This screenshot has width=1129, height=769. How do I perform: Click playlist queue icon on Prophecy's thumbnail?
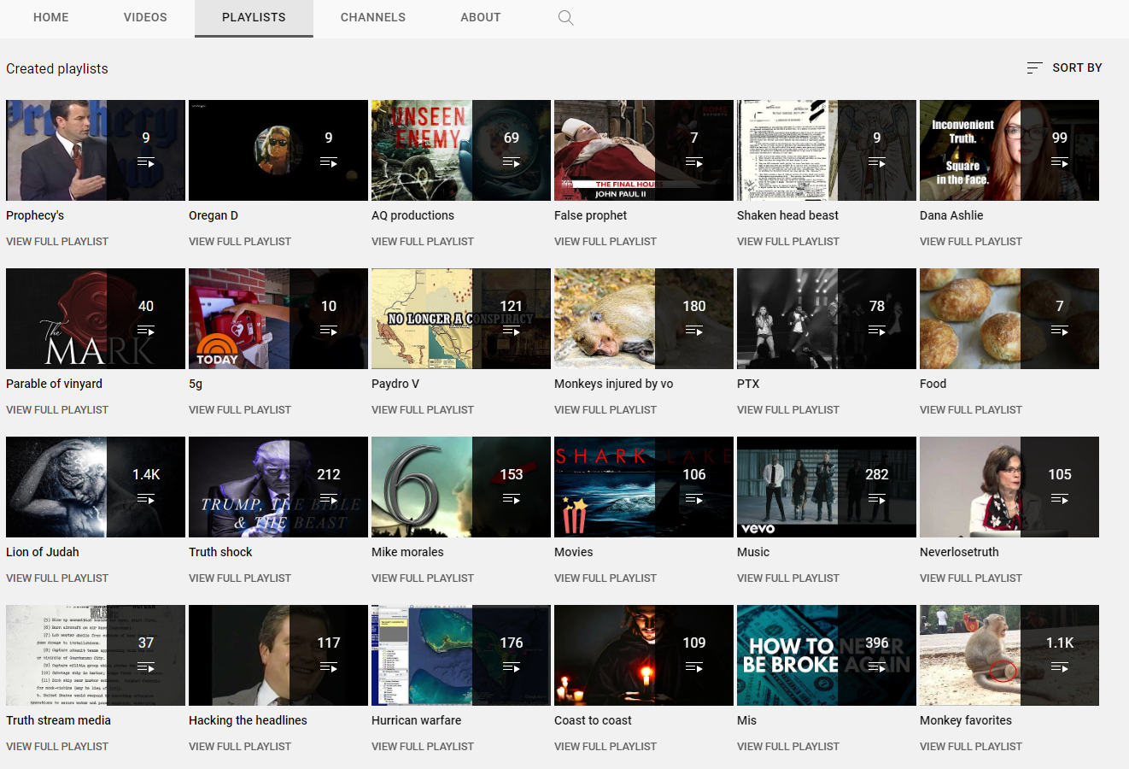pyautogui.click(x=146, y=162)
